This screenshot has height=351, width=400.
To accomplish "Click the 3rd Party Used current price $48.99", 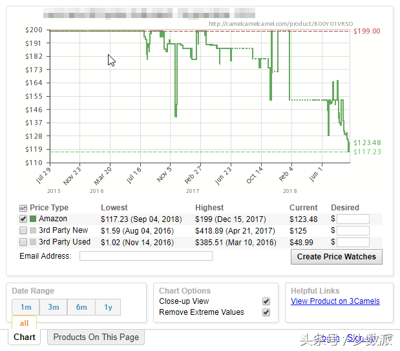I will [301, 243].
